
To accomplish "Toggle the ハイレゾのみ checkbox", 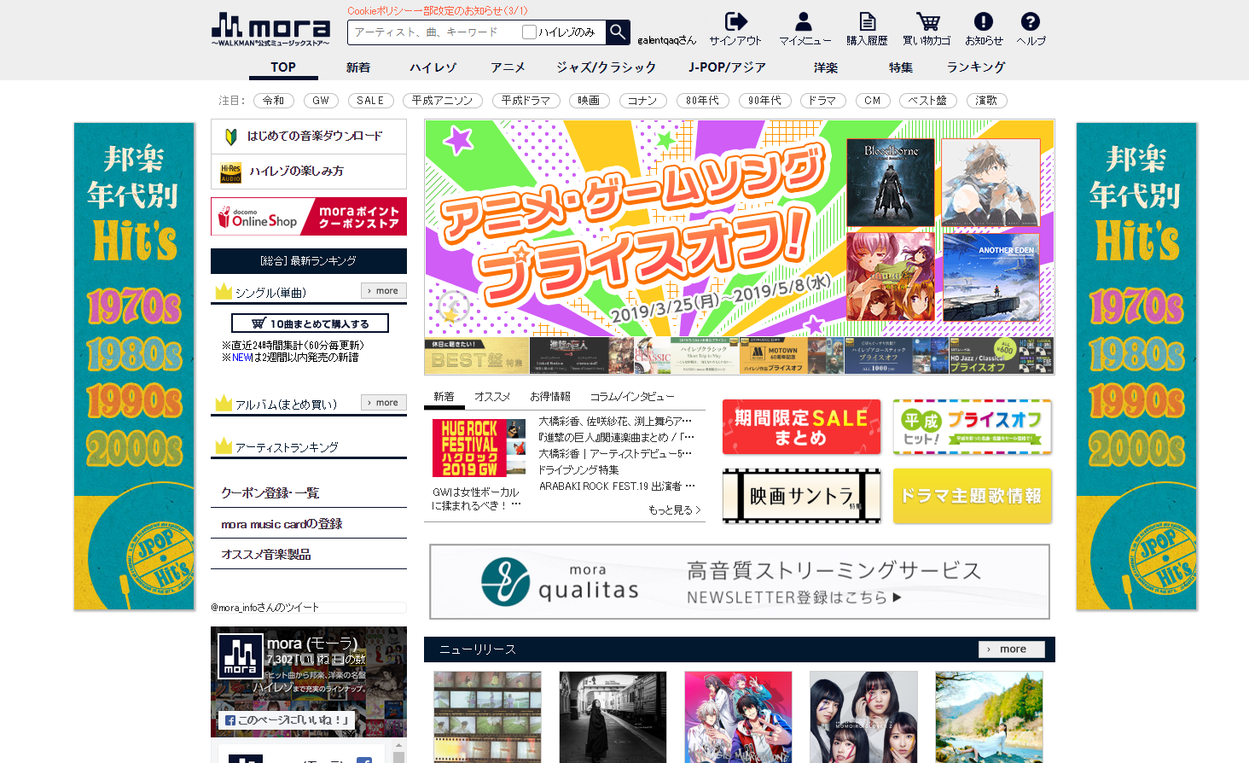I will coord(529,32).
